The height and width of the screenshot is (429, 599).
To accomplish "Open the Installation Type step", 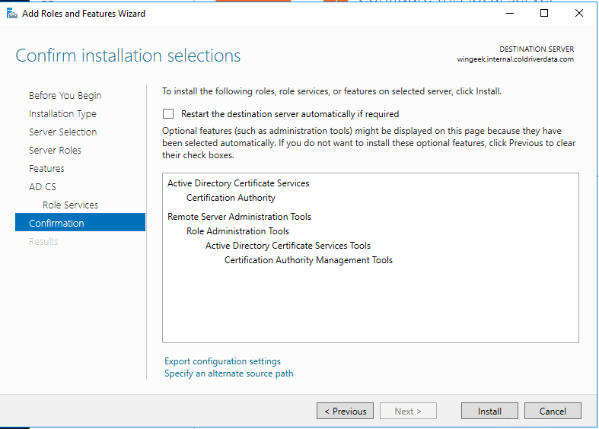I will click(x=62, y=114).
